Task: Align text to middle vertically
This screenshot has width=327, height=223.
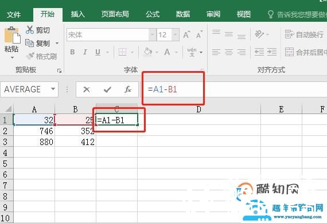Action: [229, 34]
